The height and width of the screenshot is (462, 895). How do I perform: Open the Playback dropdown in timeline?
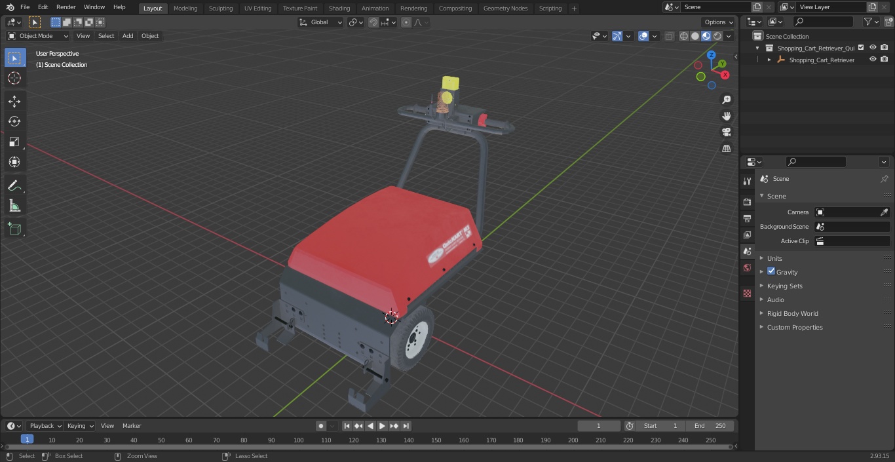point(45,426)
